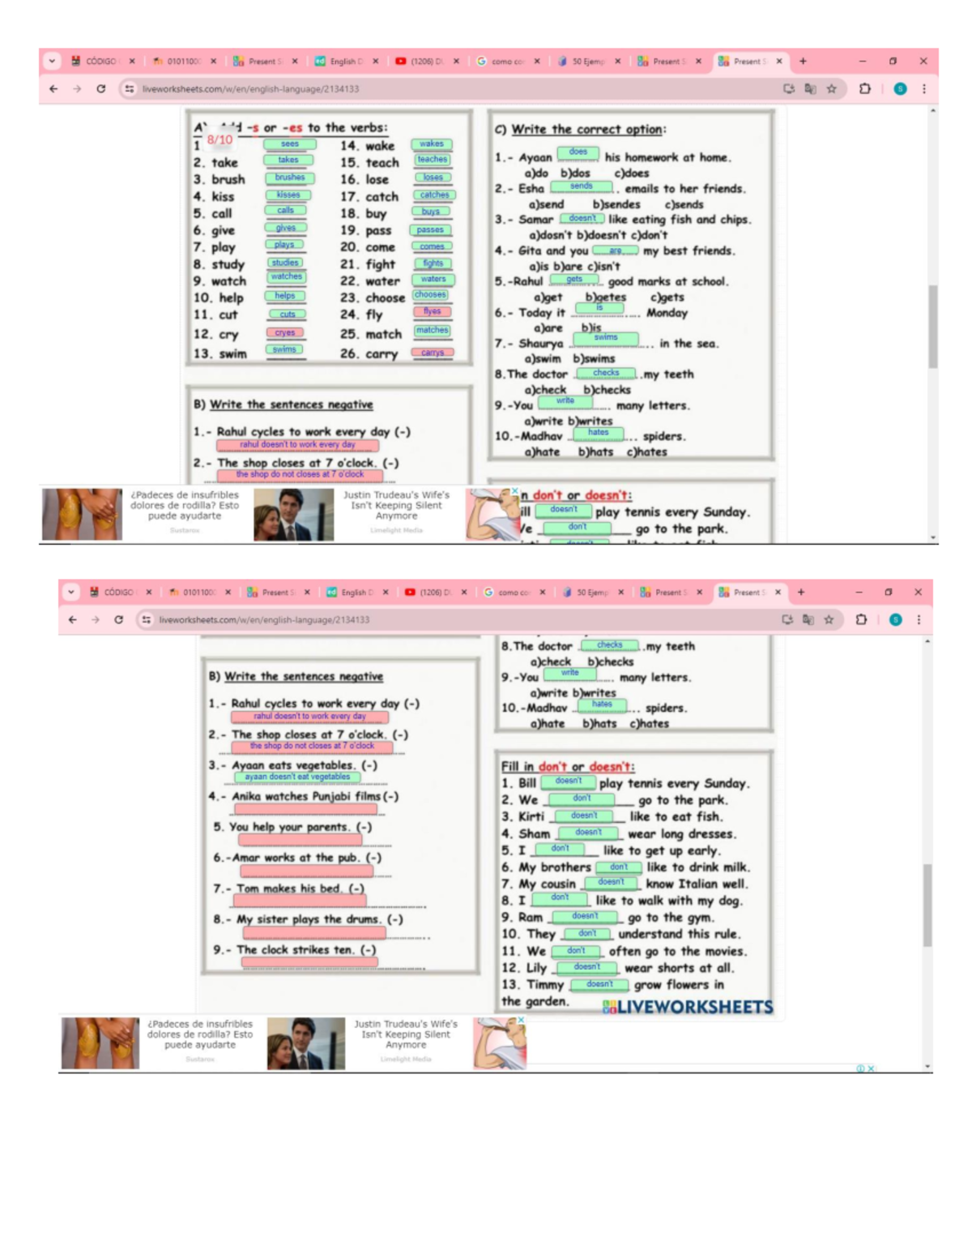Open the profile avatar with letter S
Image resolution: width=972 pixels, height=1259 pixels.
pos(899,89)
